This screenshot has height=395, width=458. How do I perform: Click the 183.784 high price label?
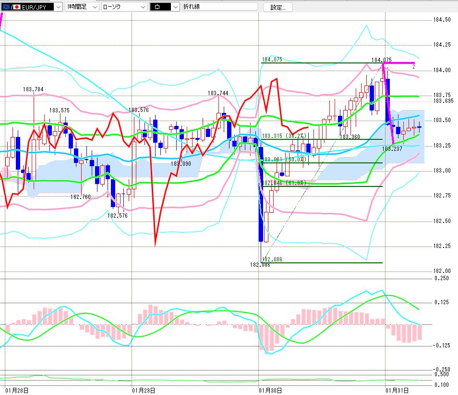point(33,89)
